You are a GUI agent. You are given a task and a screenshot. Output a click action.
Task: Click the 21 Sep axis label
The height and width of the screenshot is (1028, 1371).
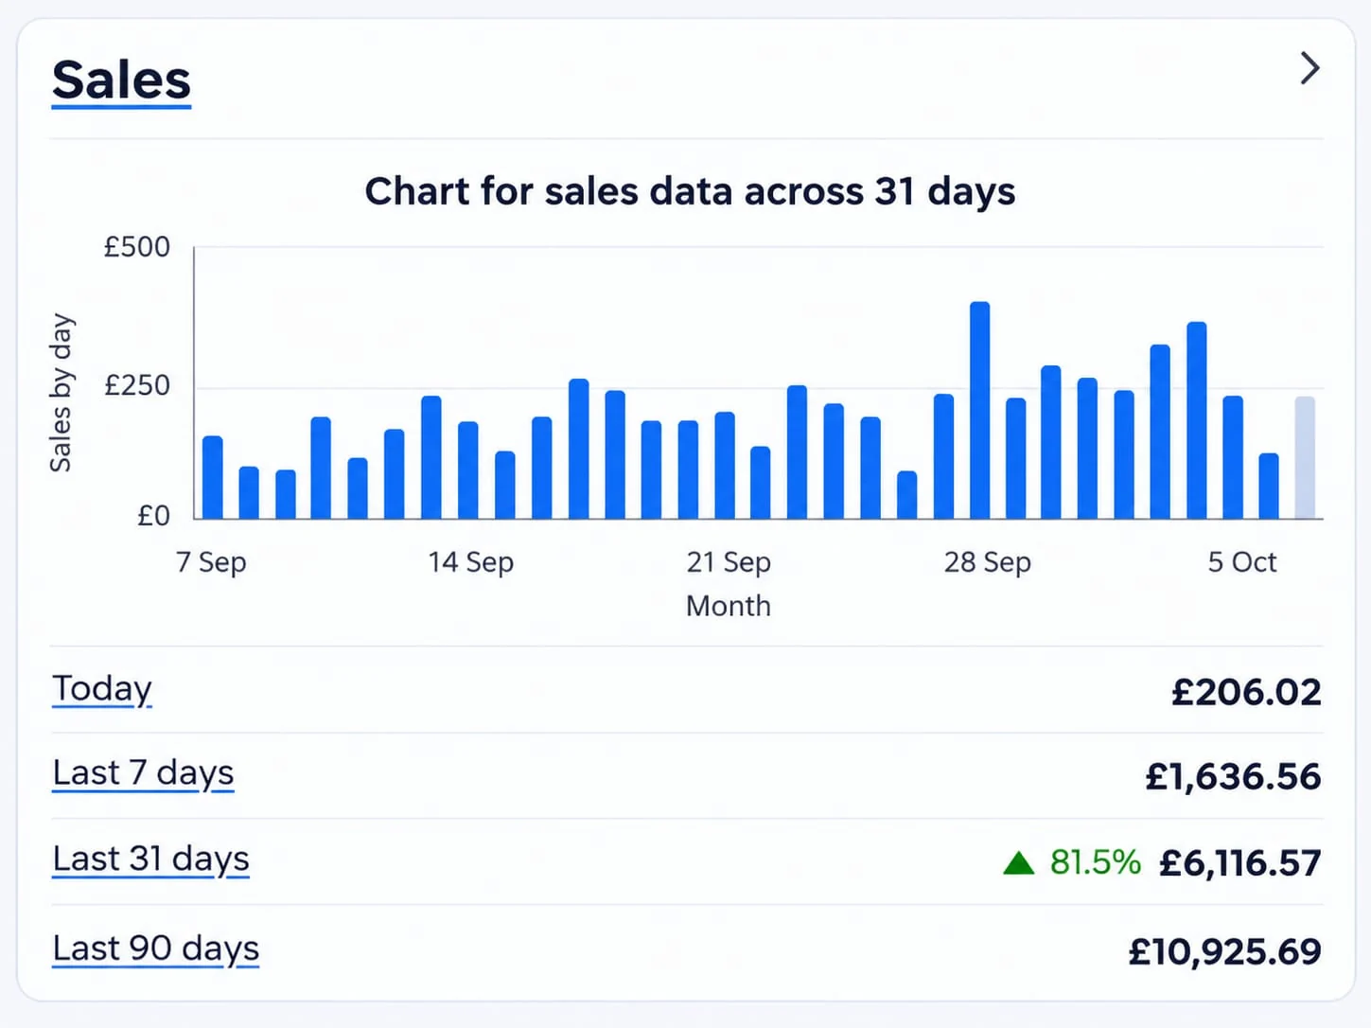pyautogui.click(x=729, y=562)
